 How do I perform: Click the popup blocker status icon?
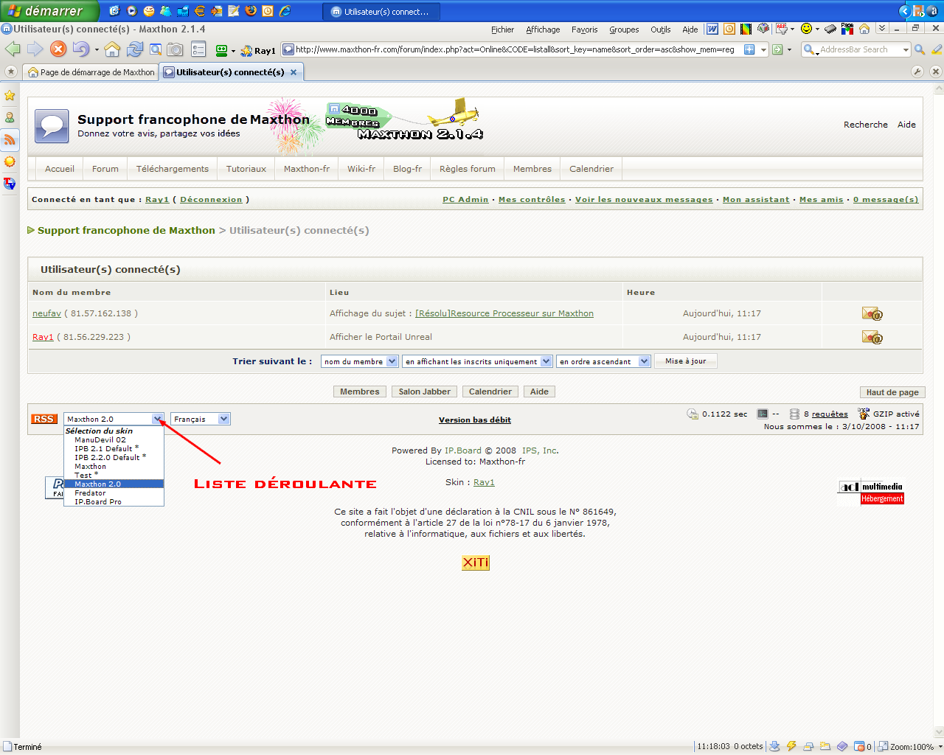859,746
